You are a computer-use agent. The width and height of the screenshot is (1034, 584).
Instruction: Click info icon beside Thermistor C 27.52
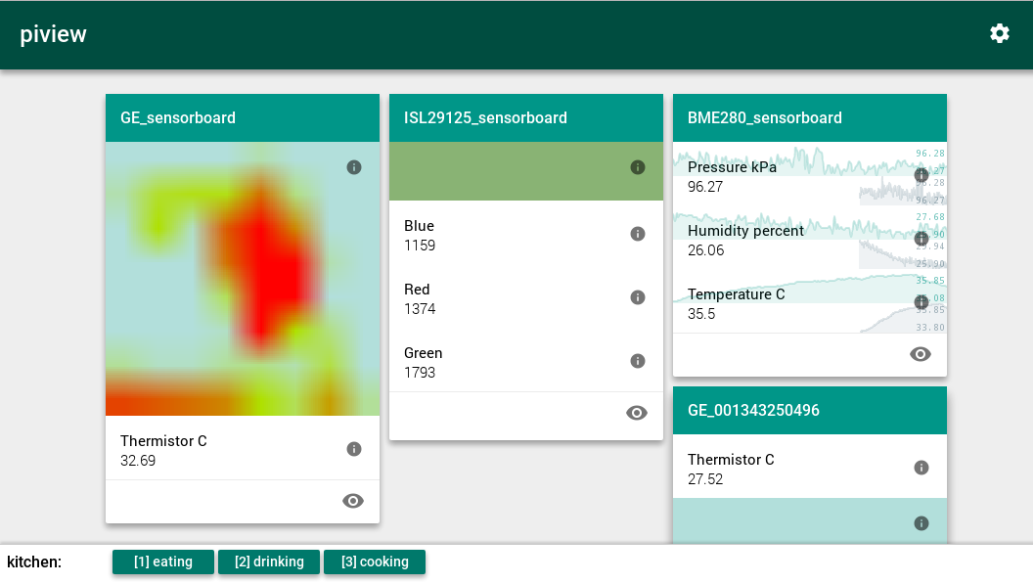tap(921, 468)
